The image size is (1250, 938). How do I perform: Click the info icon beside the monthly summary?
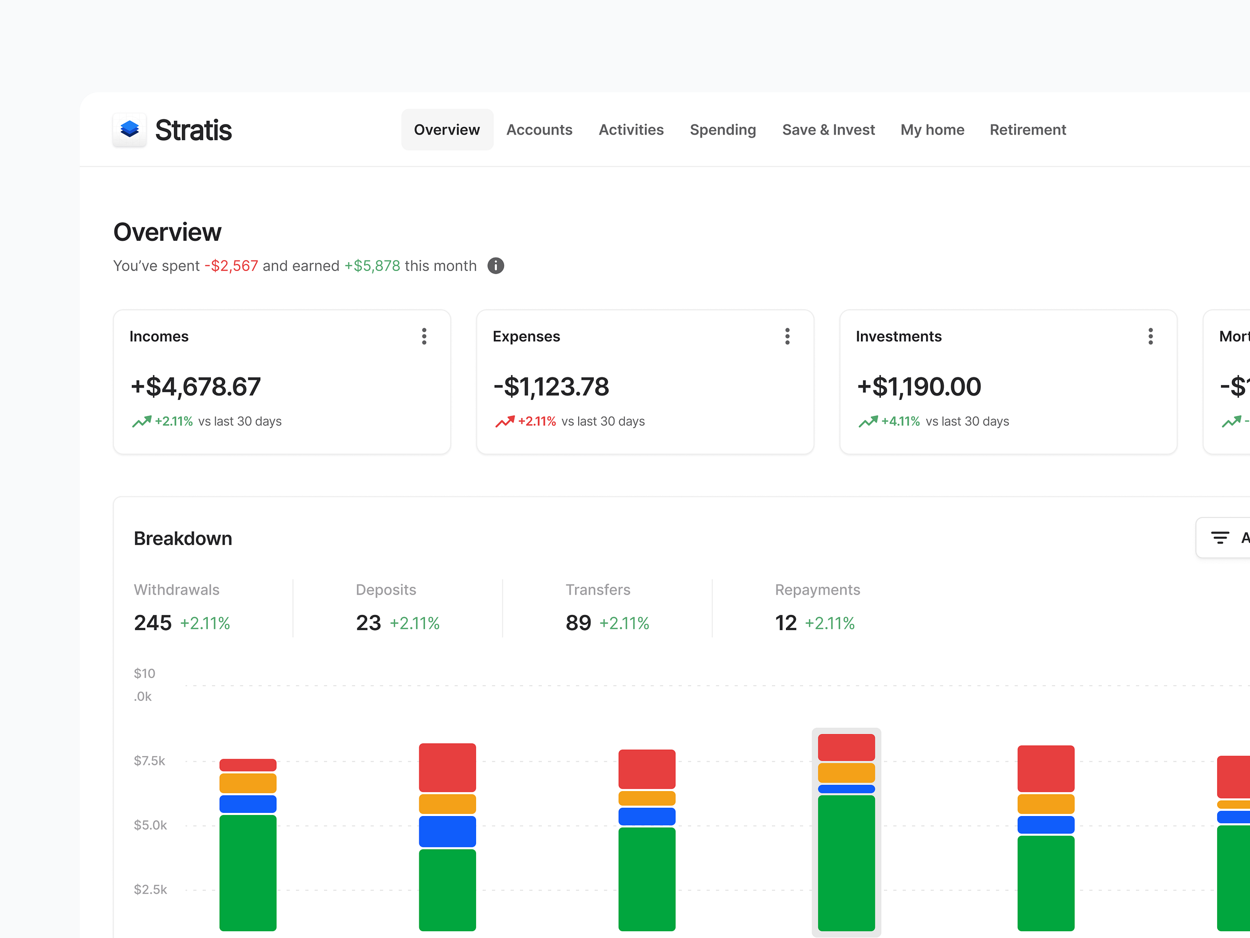pos(496,266)
